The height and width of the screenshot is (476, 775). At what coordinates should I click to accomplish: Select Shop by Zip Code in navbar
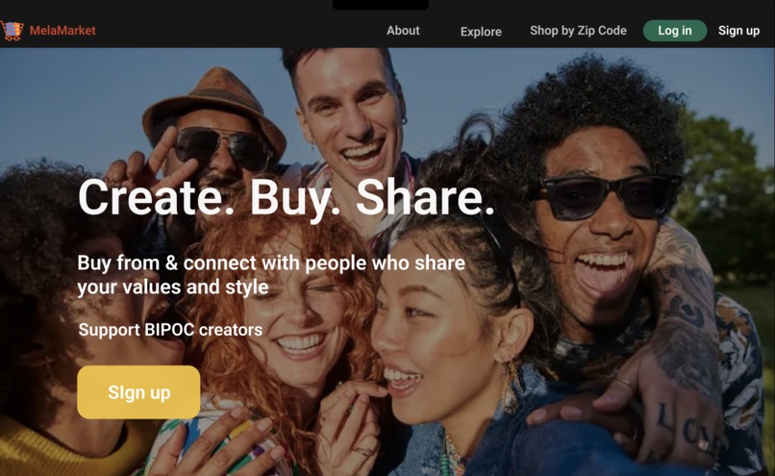coord(578,31)
